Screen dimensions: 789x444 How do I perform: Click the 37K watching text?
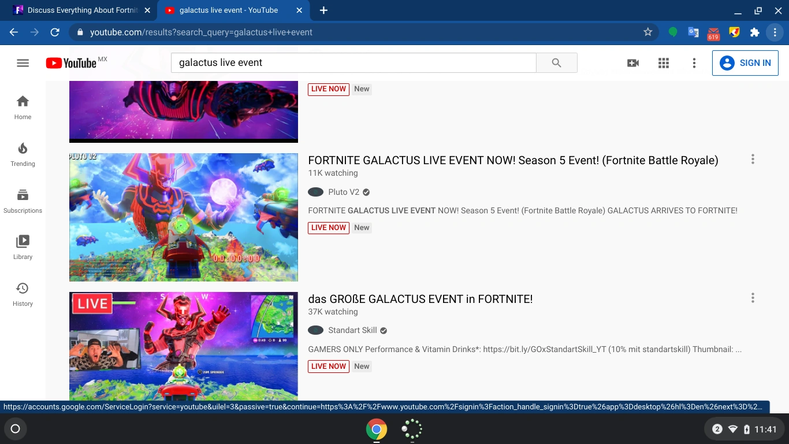pos(333,312)
